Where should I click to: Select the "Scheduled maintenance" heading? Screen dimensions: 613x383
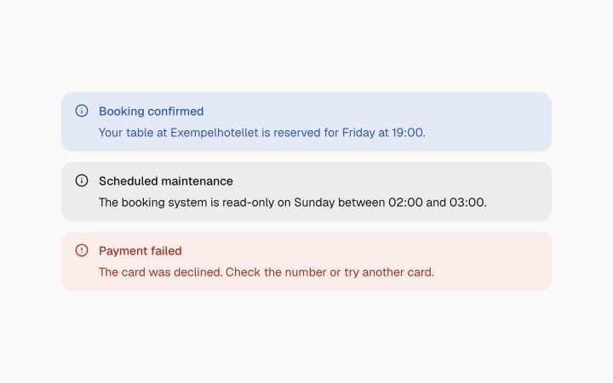coord(166,181)
